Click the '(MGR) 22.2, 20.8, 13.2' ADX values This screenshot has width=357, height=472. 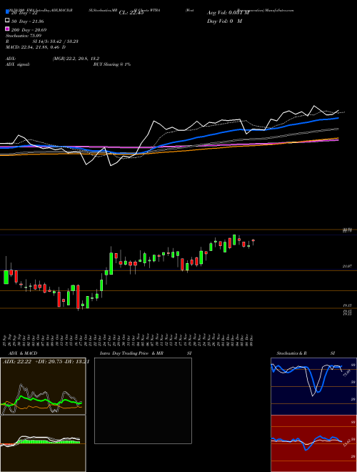(x=76, y=59)
